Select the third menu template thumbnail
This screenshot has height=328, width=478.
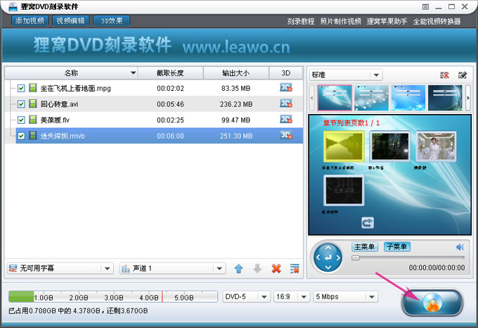408,98
